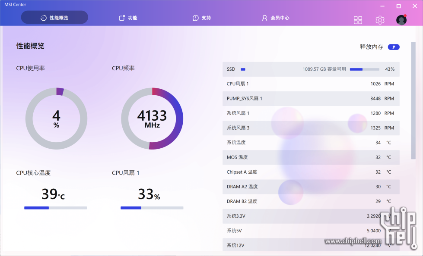423x256 pixels.
Task: Select the DRAM A2 温度 row
Action: point(311,187)
